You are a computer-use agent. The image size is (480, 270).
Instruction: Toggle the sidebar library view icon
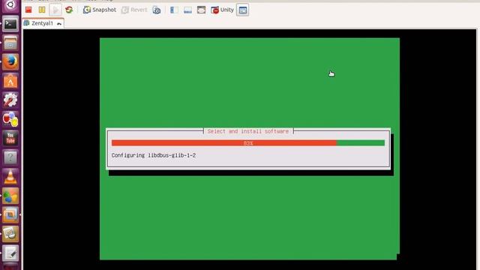coord(174,10)
